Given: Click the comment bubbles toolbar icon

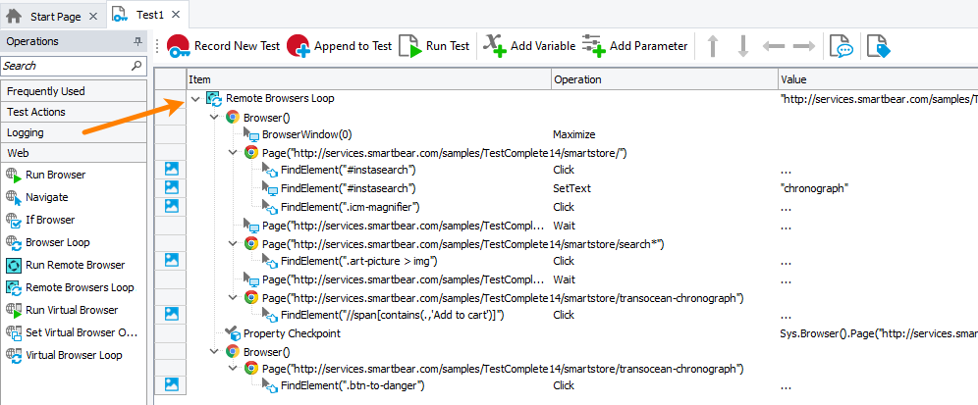Looking at the screenshot, I should pos(841,46).
